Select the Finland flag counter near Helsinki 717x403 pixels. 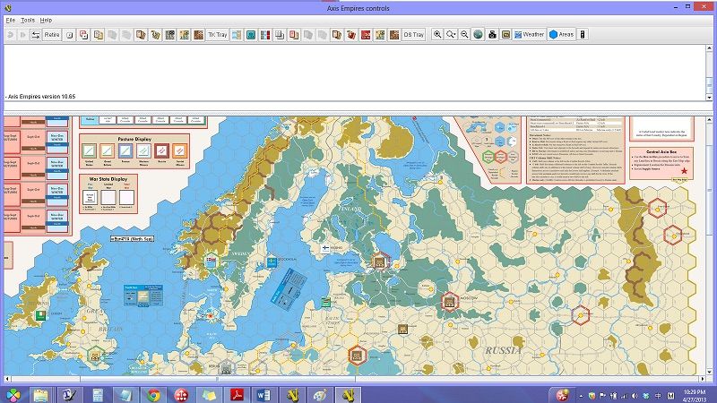coord(325,248)
